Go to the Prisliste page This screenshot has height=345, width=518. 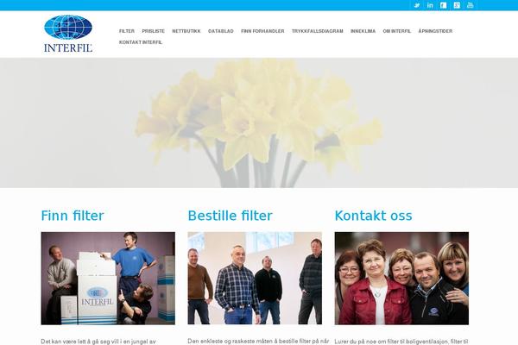click(154, 31)
